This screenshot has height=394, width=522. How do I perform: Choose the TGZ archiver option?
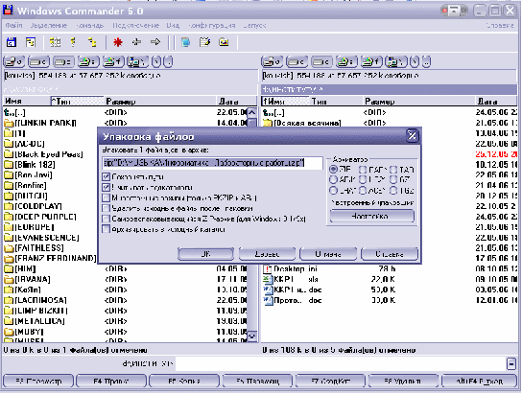(393, 191)
